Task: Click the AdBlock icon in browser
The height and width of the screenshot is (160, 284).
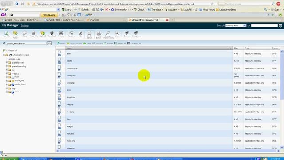Action: (x=278, y=4)
